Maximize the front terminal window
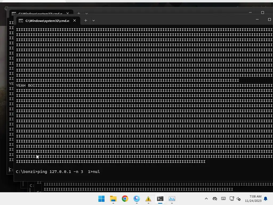Viewport: 273px width, 205px height. point(269,19)
